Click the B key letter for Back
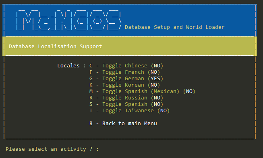The image size is (263, 158). pos(91,124)
